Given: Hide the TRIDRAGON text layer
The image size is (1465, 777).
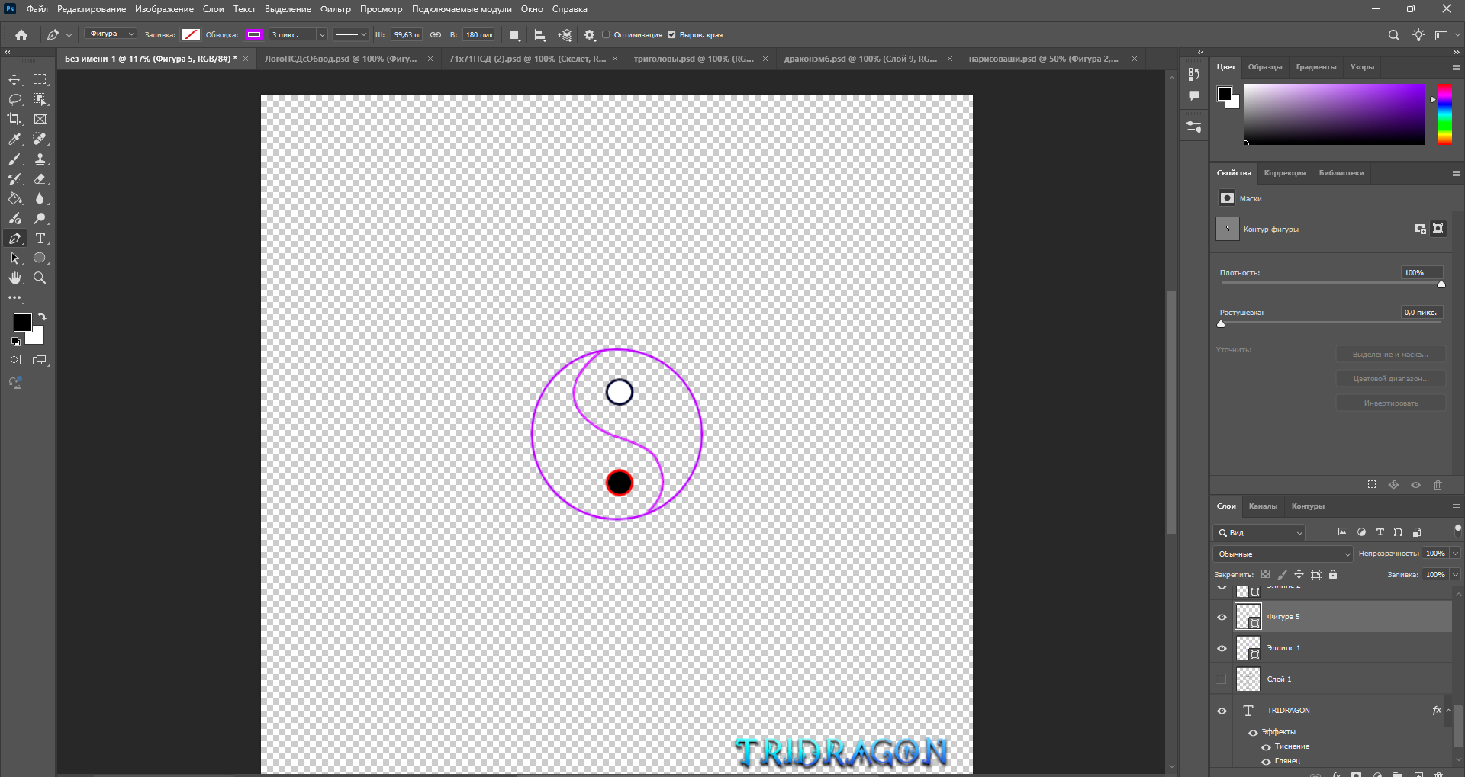Looking at the screenshot, I should (x=1222, y=711).
